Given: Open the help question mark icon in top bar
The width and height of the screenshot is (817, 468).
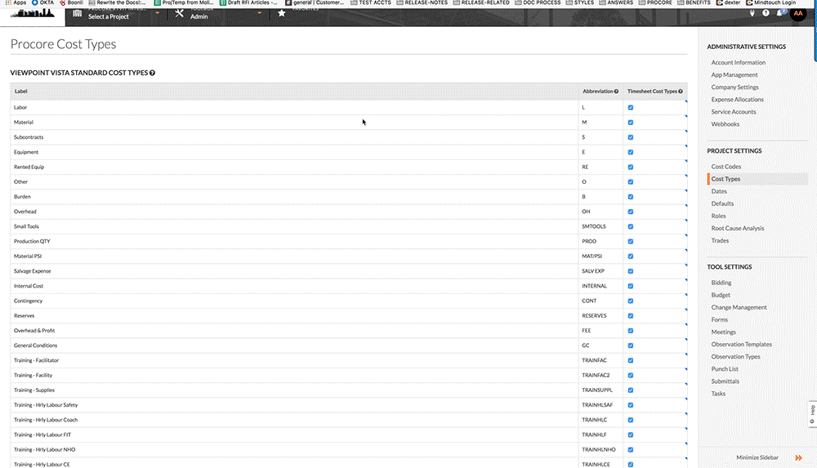Looking at the screenshot, I should coord(766,13).
